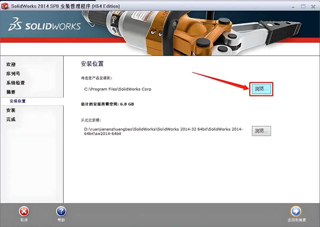320x227 pixels.
Task: Click the 从此处安装 label
Action: [x=91, y=120]
